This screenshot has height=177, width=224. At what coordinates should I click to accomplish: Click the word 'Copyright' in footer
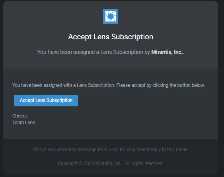68,164
